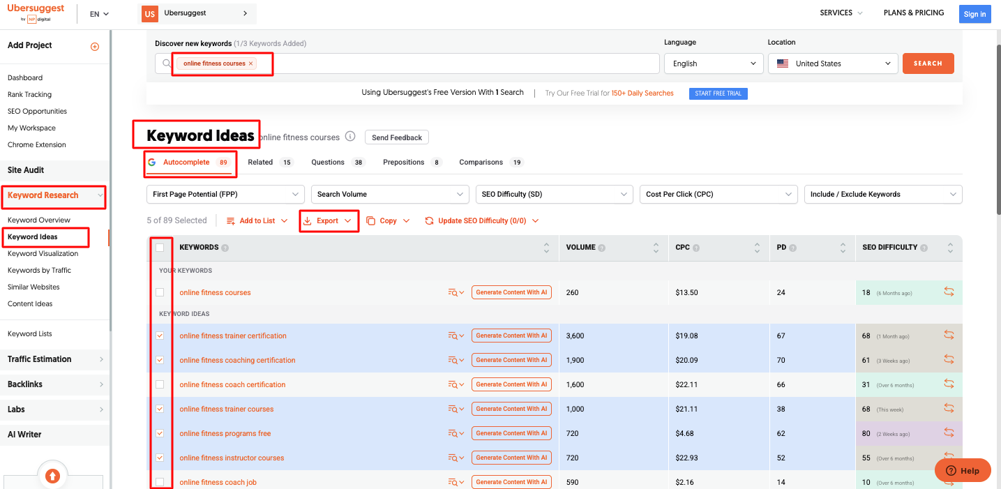The width and height of the screenshot is (1001, 489).
Task: Open the Cost Per Click filter dropdown
Action: (x=718, y=194)
